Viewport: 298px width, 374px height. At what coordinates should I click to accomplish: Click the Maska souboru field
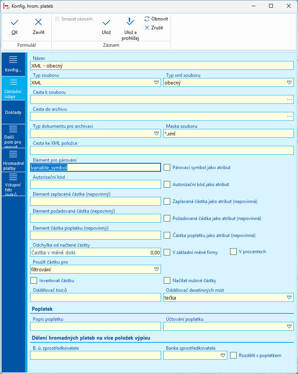229,134
